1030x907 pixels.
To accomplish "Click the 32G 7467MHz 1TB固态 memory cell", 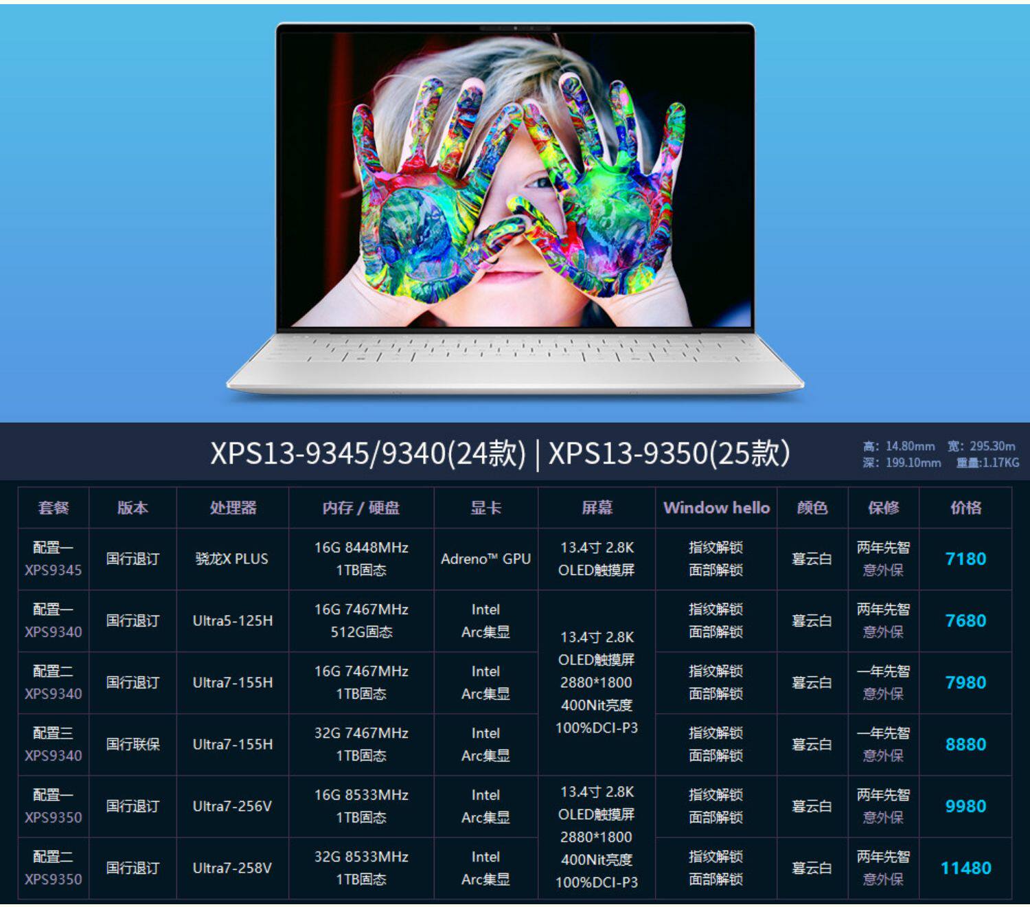I will click(x=361, y=744).
